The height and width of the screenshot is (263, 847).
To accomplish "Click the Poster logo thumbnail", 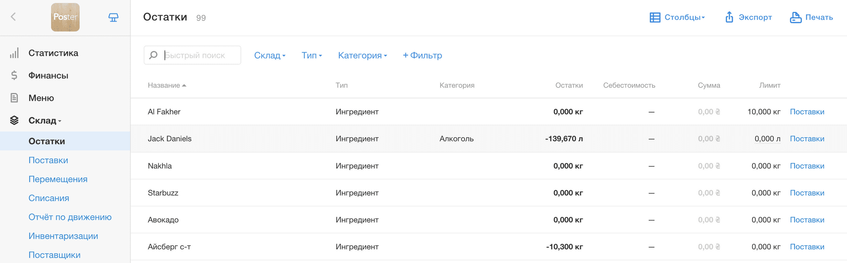I will click(x=65, y=17).
